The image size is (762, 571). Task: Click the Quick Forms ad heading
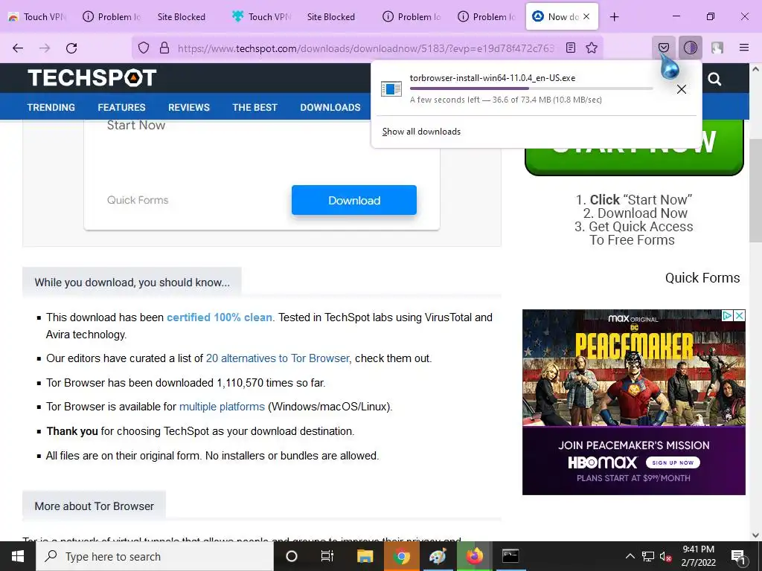coord(702,278)
